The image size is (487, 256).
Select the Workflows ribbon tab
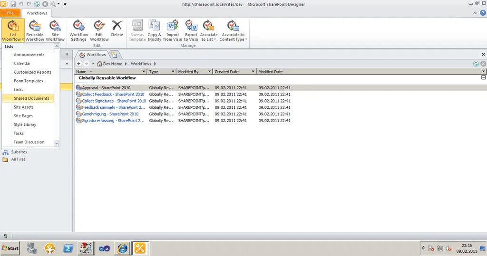coord(37,13)
